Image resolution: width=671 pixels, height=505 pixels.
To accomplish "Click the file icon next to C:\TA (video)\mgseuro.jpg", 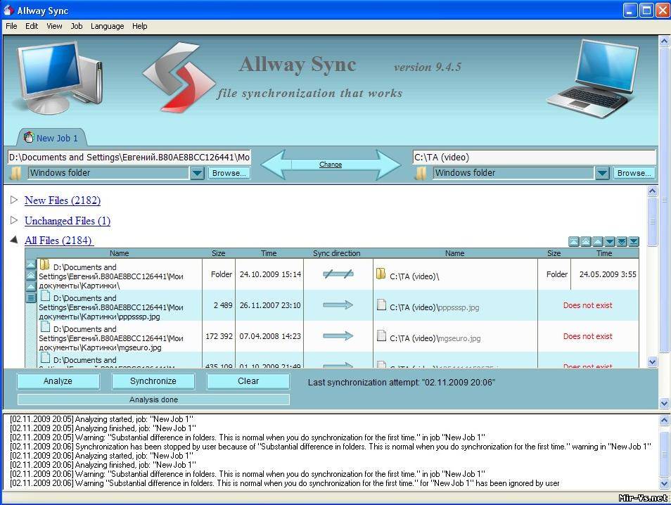I will (x=381, y=336).
